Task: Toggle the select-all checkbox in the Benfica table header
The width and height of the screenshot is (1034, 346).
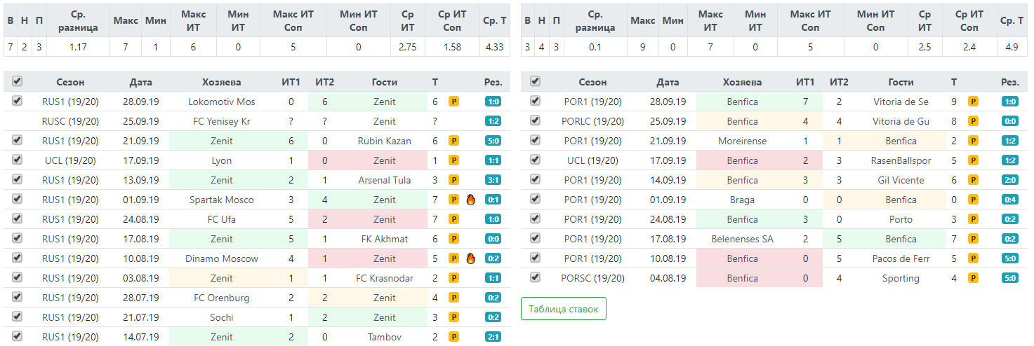Action: pos(535,82)
